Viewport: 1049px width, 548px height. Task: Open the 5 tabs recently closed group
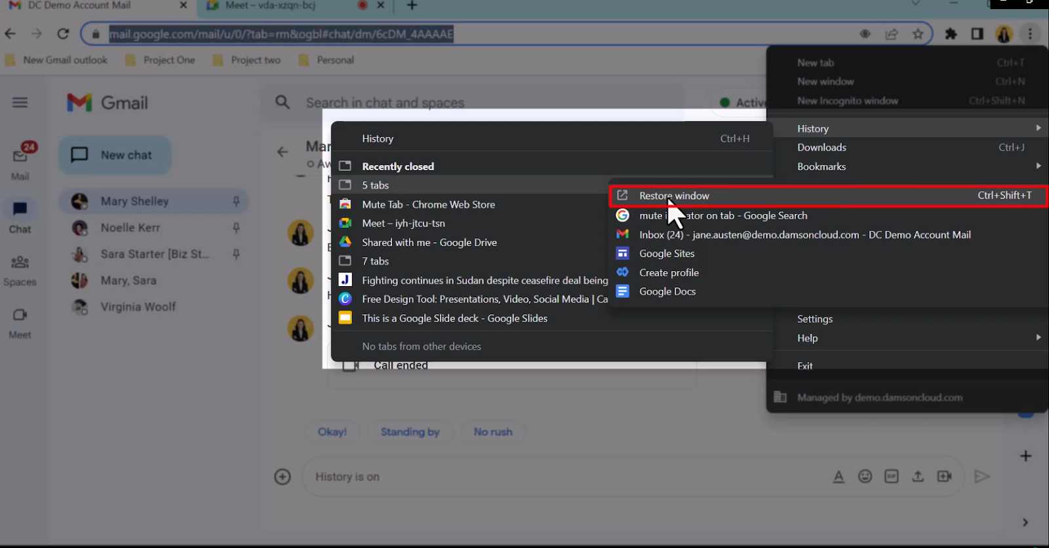[471, 185]
